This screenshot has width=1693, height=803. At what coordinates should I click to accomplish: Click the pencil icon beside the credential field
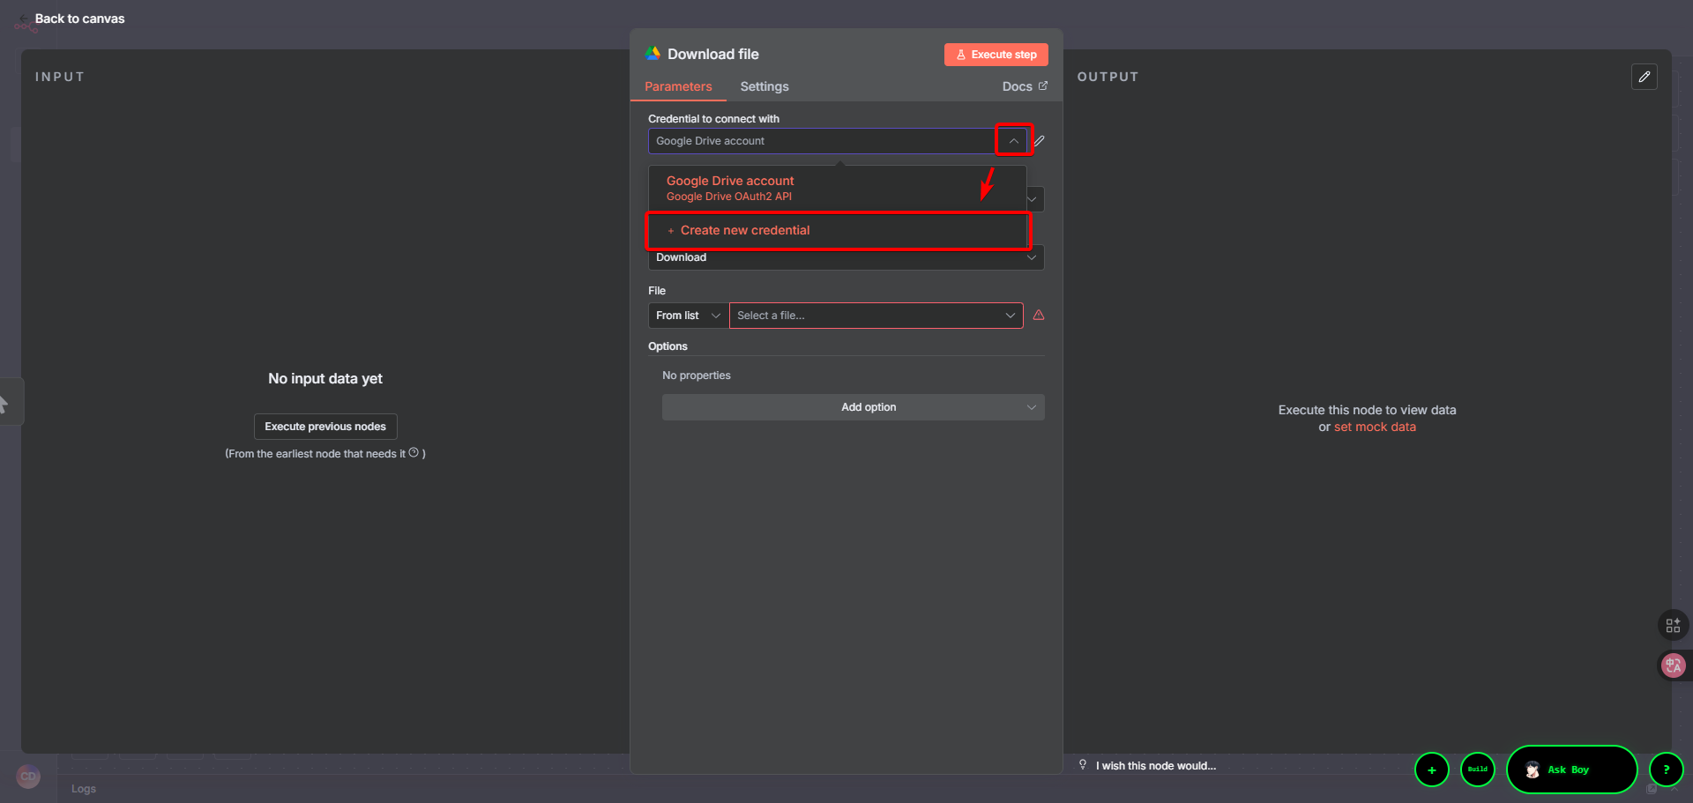pos(1040,141)
